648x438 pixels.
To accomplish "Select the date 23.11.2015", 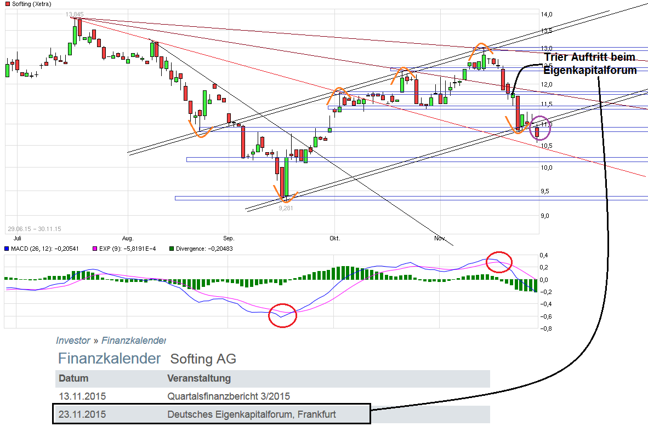I will (x=82, y=414).
